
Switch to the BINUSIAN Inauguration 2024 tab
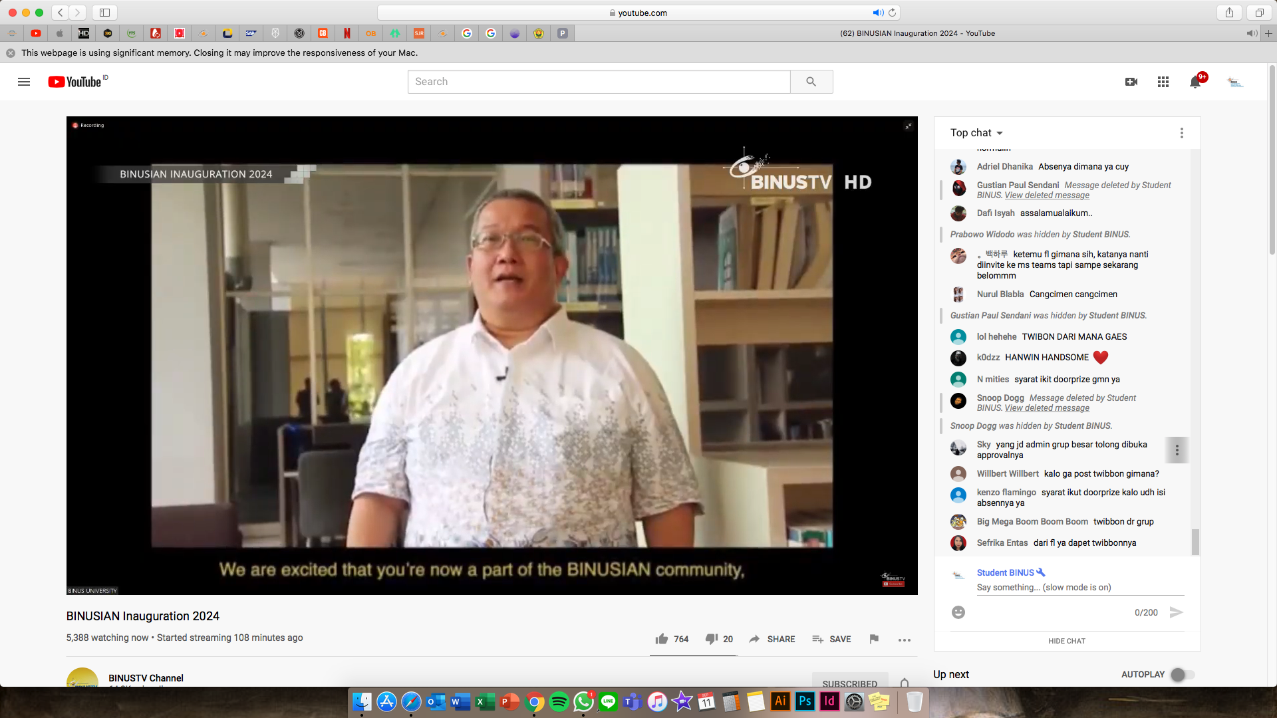click(917, 33)
